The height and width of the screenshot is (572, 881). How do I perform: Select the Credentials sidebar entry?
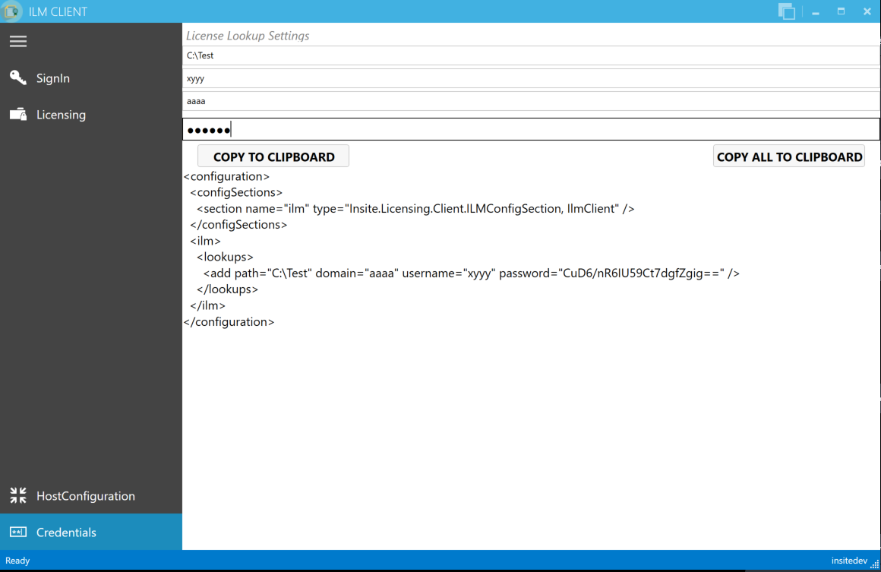point(66,532)
